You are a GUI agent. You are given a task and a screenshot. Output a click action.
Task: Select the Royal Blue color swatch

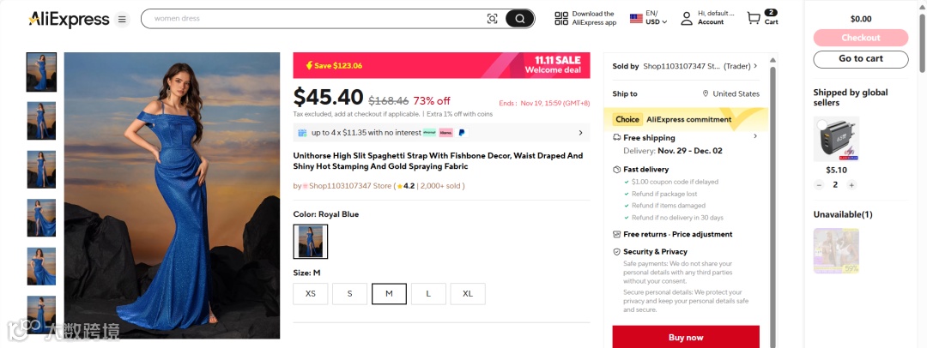point(310,241)
